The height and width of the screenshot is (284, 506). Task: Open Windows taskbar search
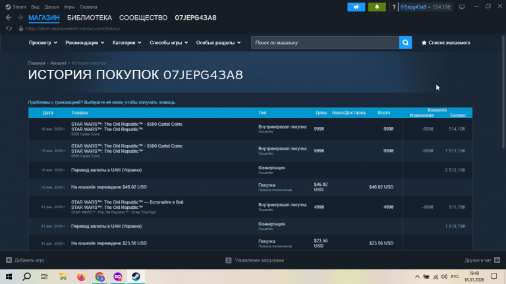27,277
